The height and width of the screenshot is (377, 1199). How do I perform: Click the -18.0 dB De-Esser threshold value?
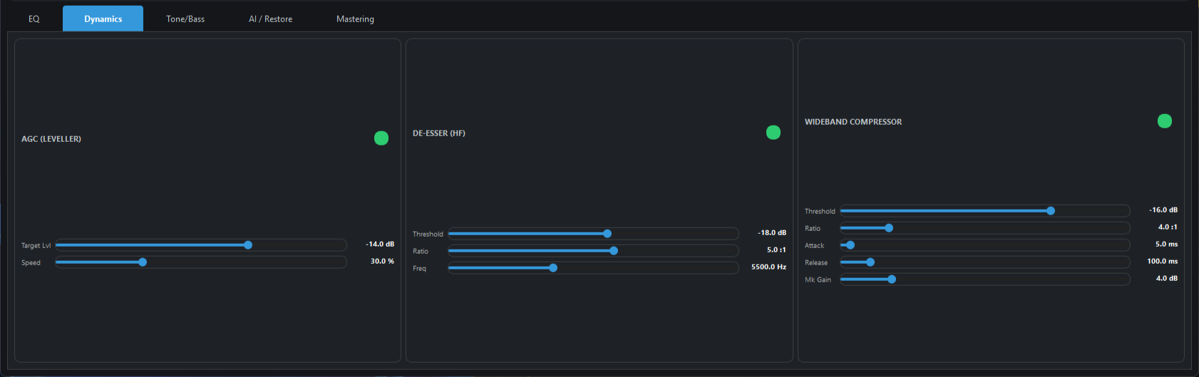(x=772, y=232)
